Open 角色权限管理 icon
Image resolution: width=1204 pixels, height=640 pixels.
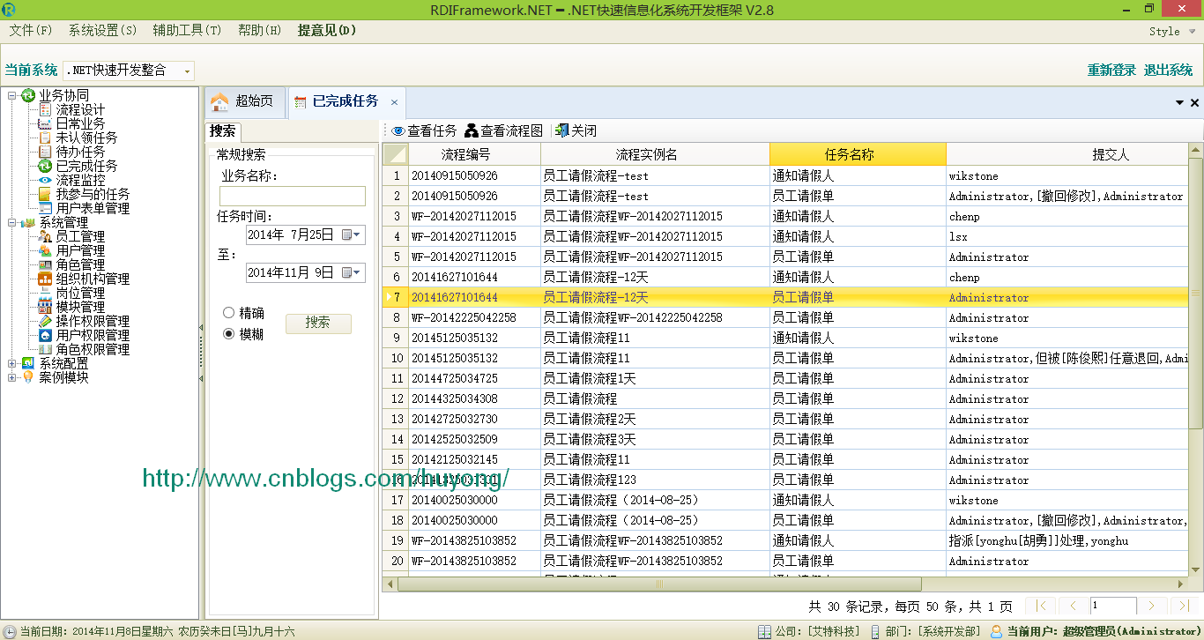click(x=46, y=349)
